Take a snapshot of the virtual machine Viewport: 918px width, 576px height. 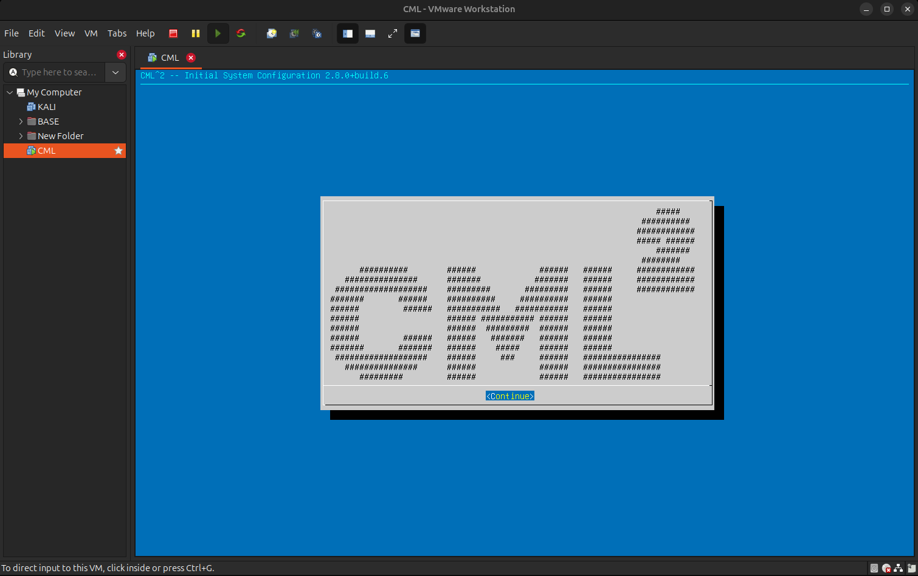coord(272,33)
